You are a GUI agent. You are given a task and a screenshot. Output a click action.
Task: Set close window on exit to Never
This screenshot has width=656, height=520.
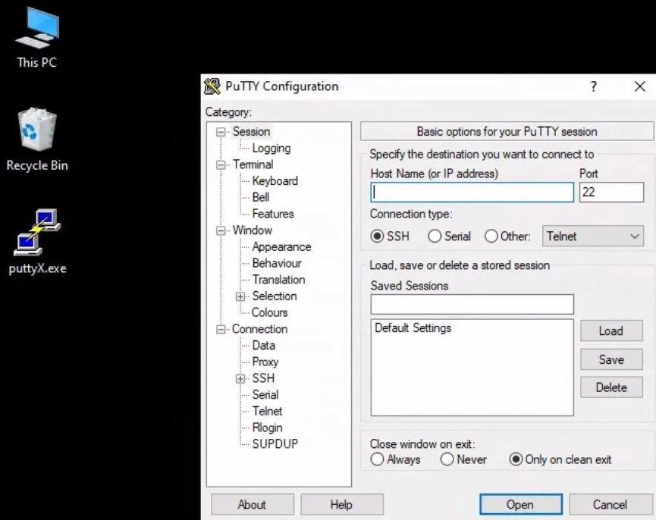pyautogui.click(x=447, y=459)
